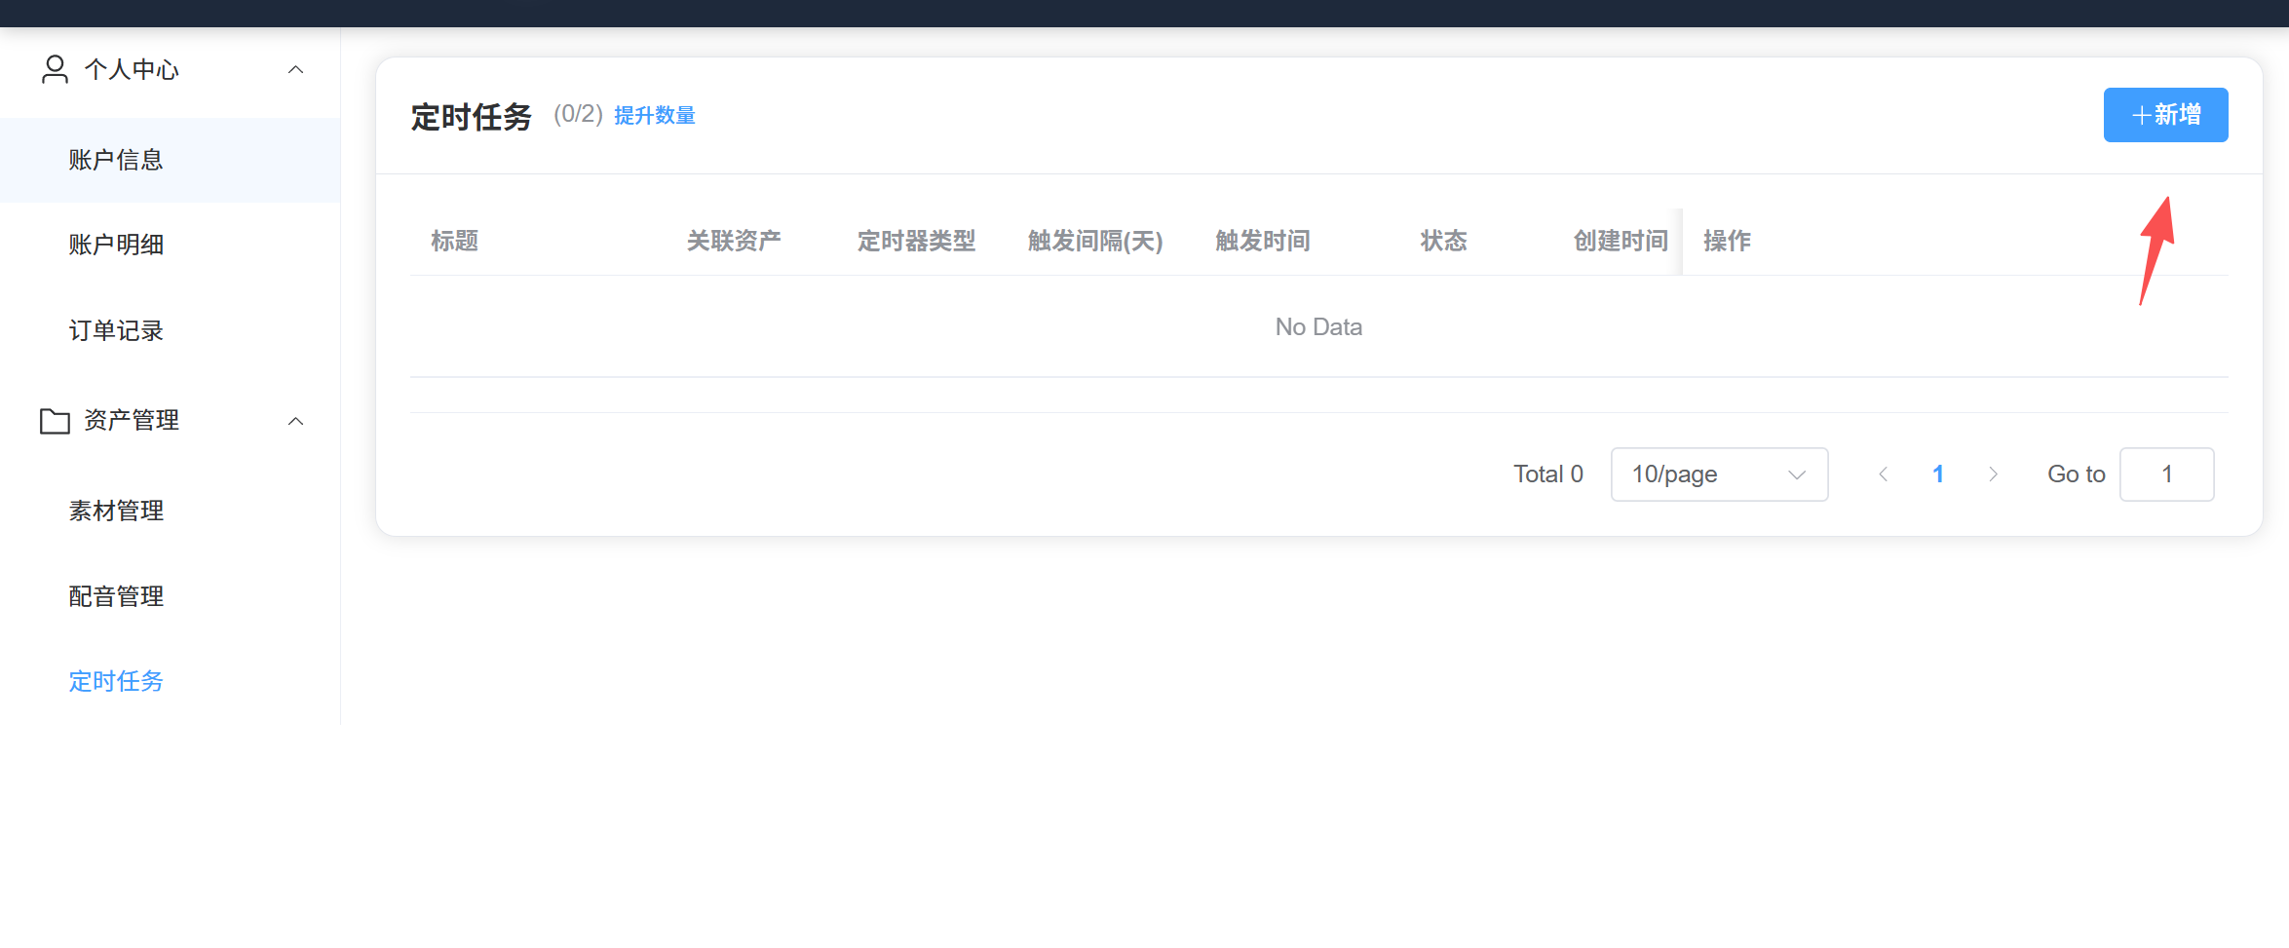Image resolution: width=2289 pixels, height=948 pixels.
Task: Click the (0/2) task count text
Action: coord(579,114)
